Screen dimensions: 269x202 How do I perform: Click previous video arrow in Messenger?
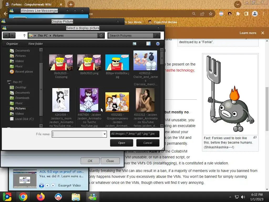(47, 185)
